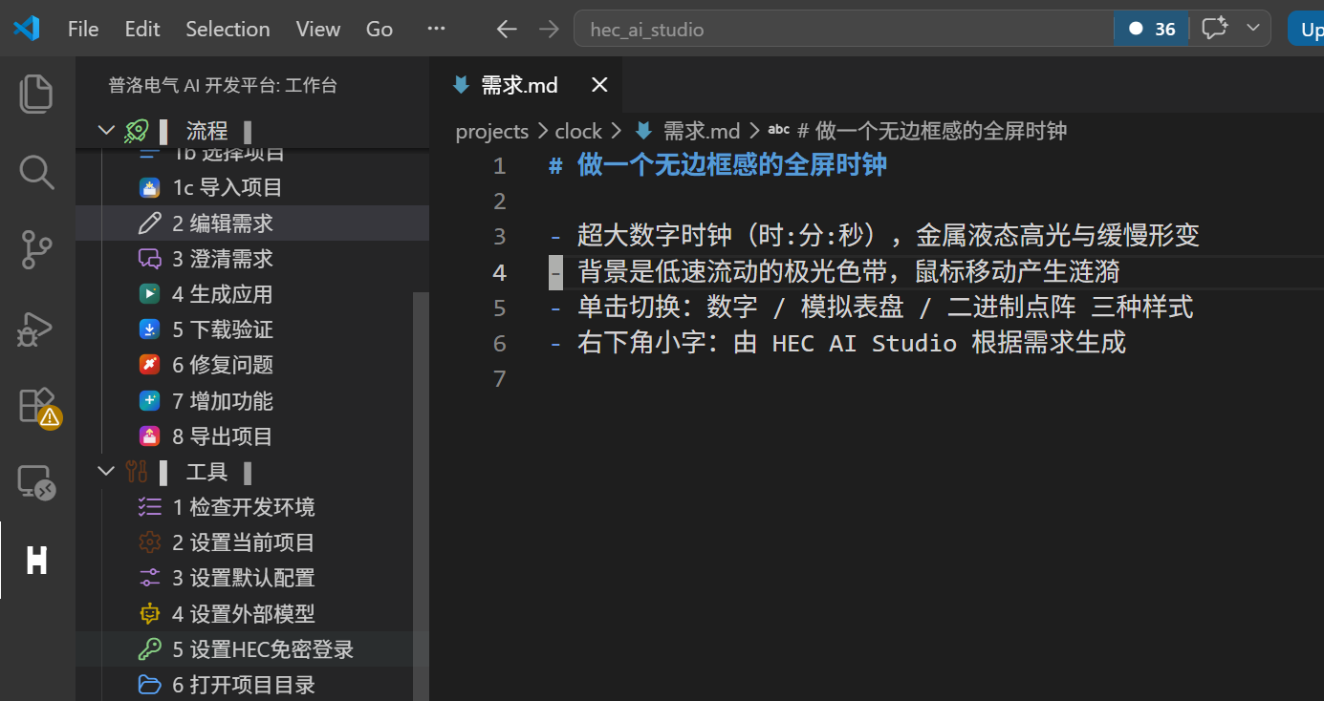The height and width of the screenshot is (701, 1324).
Task: Click the checklist icon for 检查开发环境
Action: tap(149, 507)
